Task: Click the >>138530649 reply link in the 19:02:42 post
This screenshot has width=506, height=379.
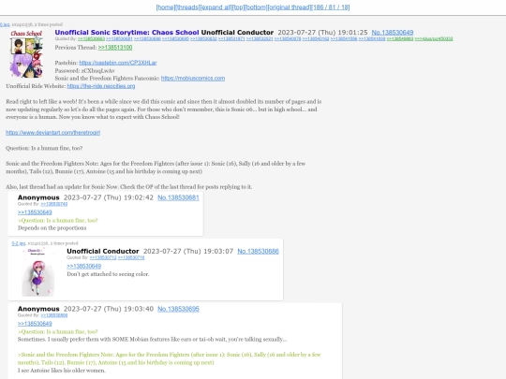Action: (35, 212)
